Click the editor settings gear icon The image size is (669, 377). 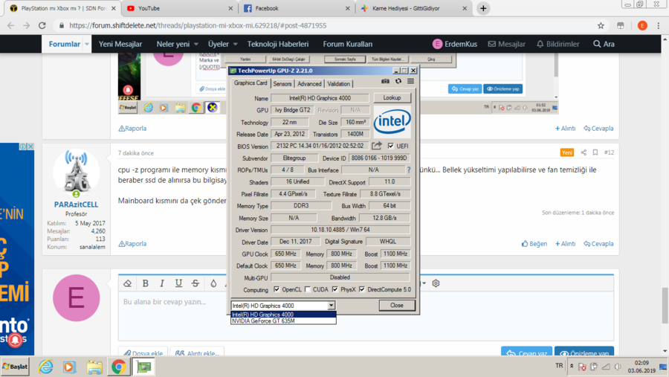pos(436,283)
